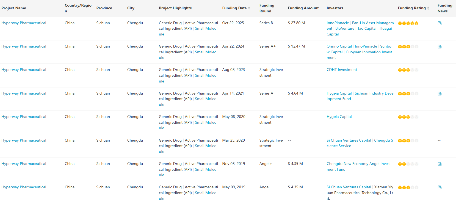Open InnoPinnacle investor link in Series B row
The image size is (456, 204).
[338, 23]
